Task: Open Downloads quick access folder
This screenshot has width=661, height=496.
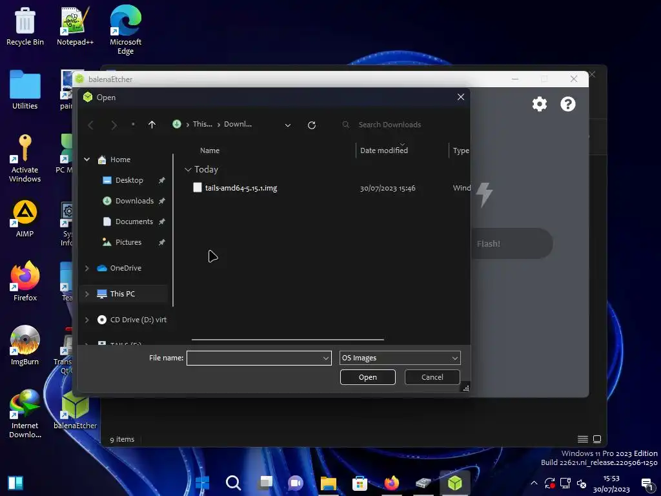Action: tap(134, 201)
